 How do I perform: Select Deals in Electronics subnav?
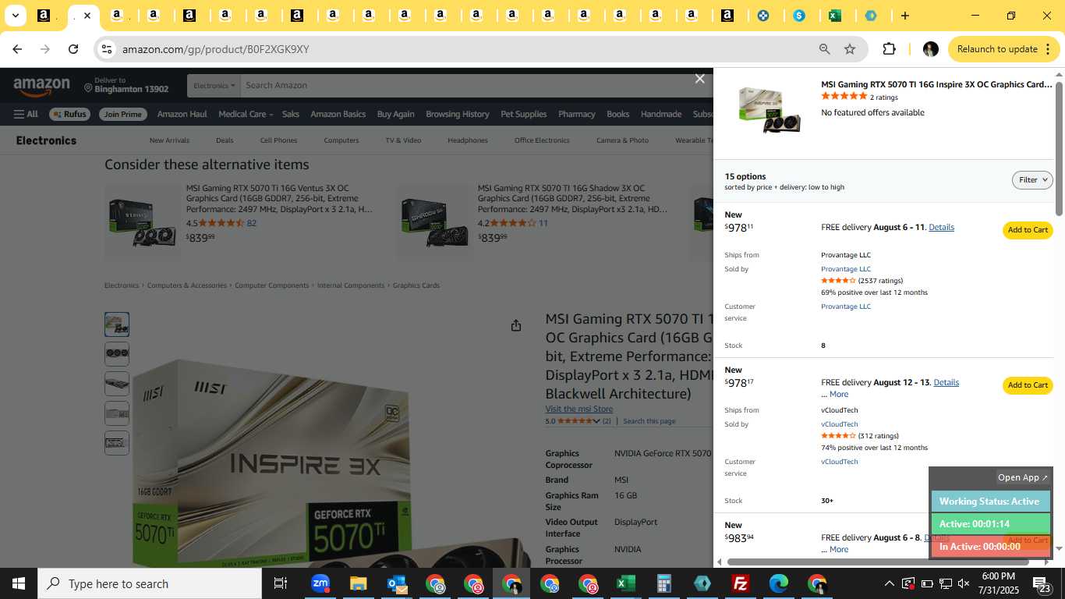tap(225, 140)
